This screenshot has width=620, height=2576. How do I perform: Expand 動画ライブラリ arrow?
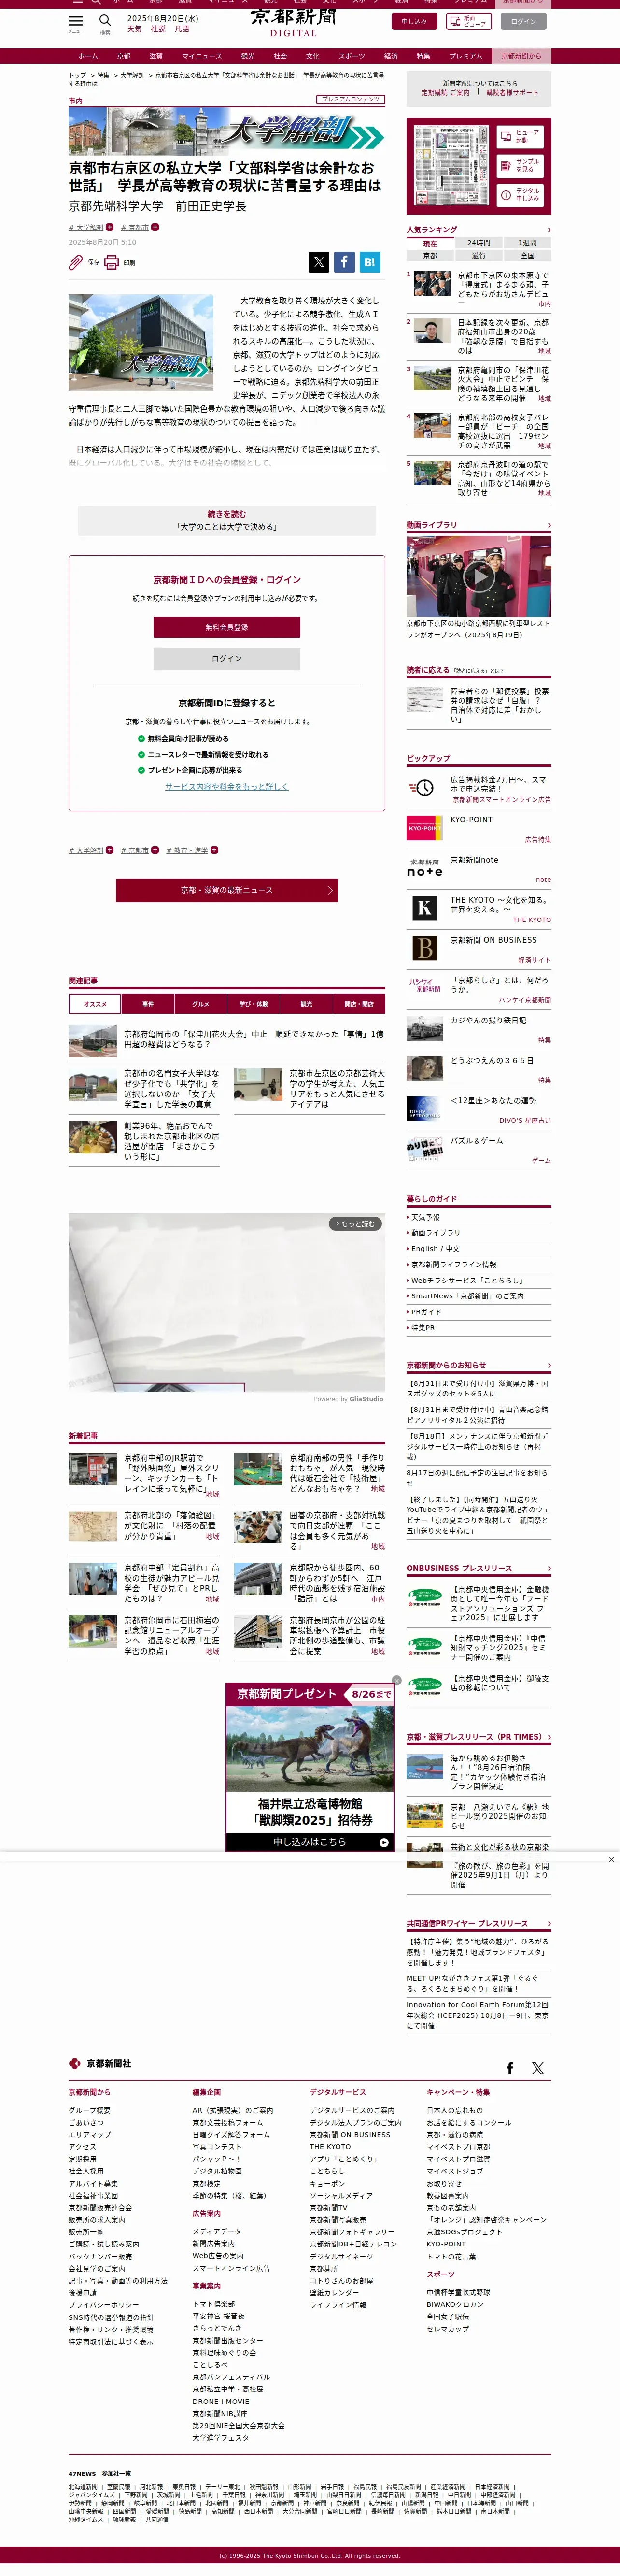[x=549, y=525]
